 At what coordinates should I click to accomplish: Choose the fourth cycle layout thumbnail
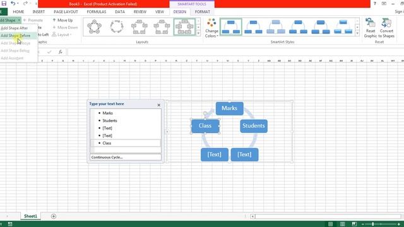pos(162,26)
